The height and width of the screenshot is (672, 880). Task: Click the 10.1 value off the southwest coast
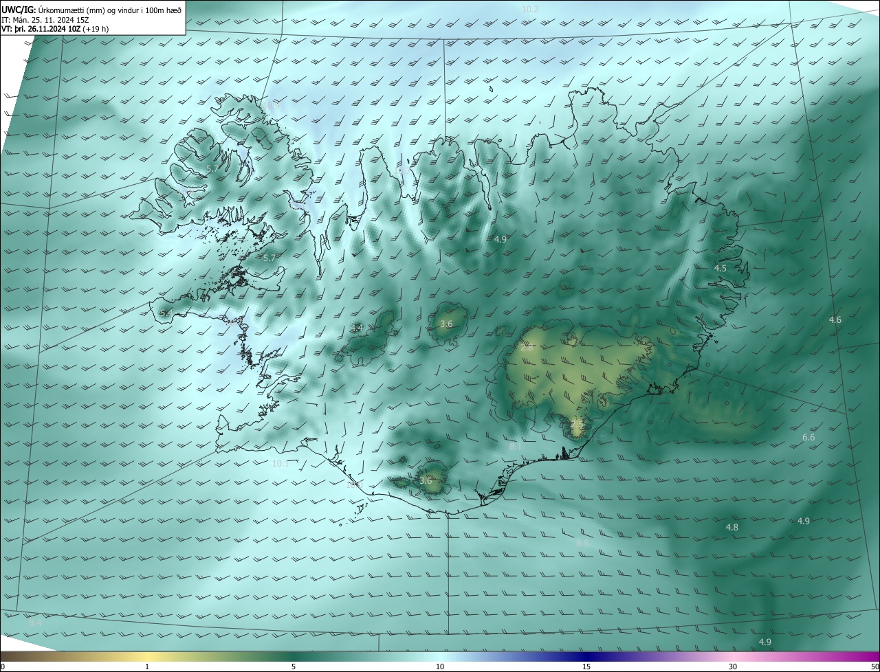(x=280, y=464)
